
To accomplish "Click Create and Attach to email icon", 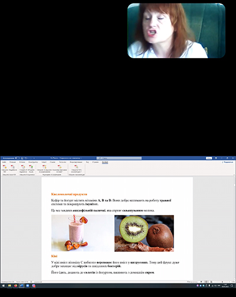I will [23, 169].
